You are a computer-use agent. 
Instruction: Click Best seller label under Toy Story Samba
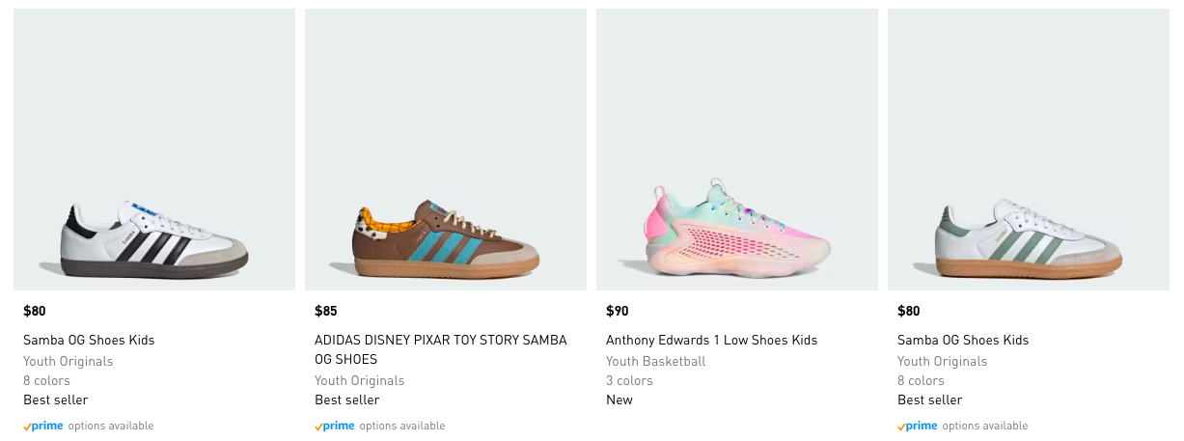coord(347,400)
